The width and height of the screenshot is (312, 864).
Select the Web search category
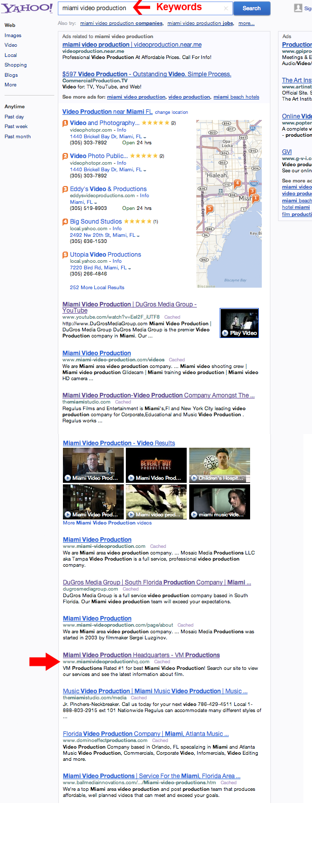(10, 25)
